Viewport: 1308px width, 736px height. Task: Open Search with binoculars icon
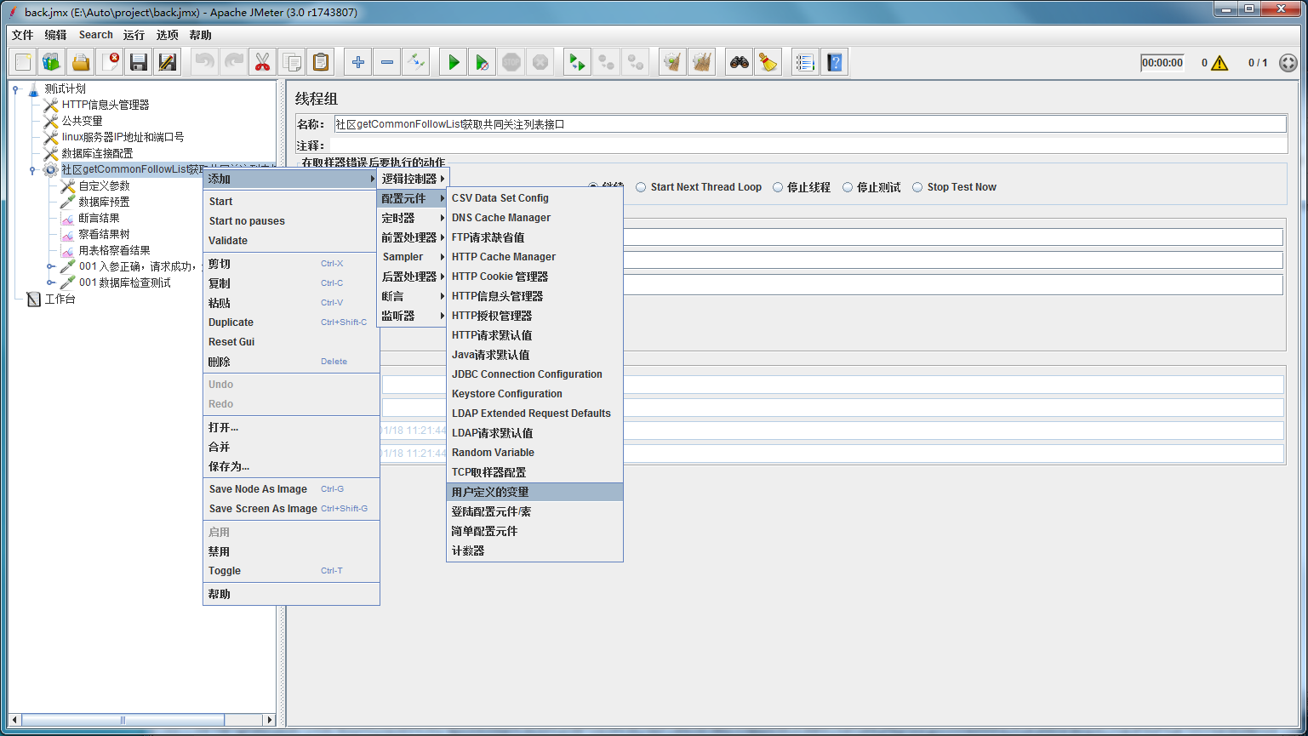pyautogui.click(x=740, y=62)
